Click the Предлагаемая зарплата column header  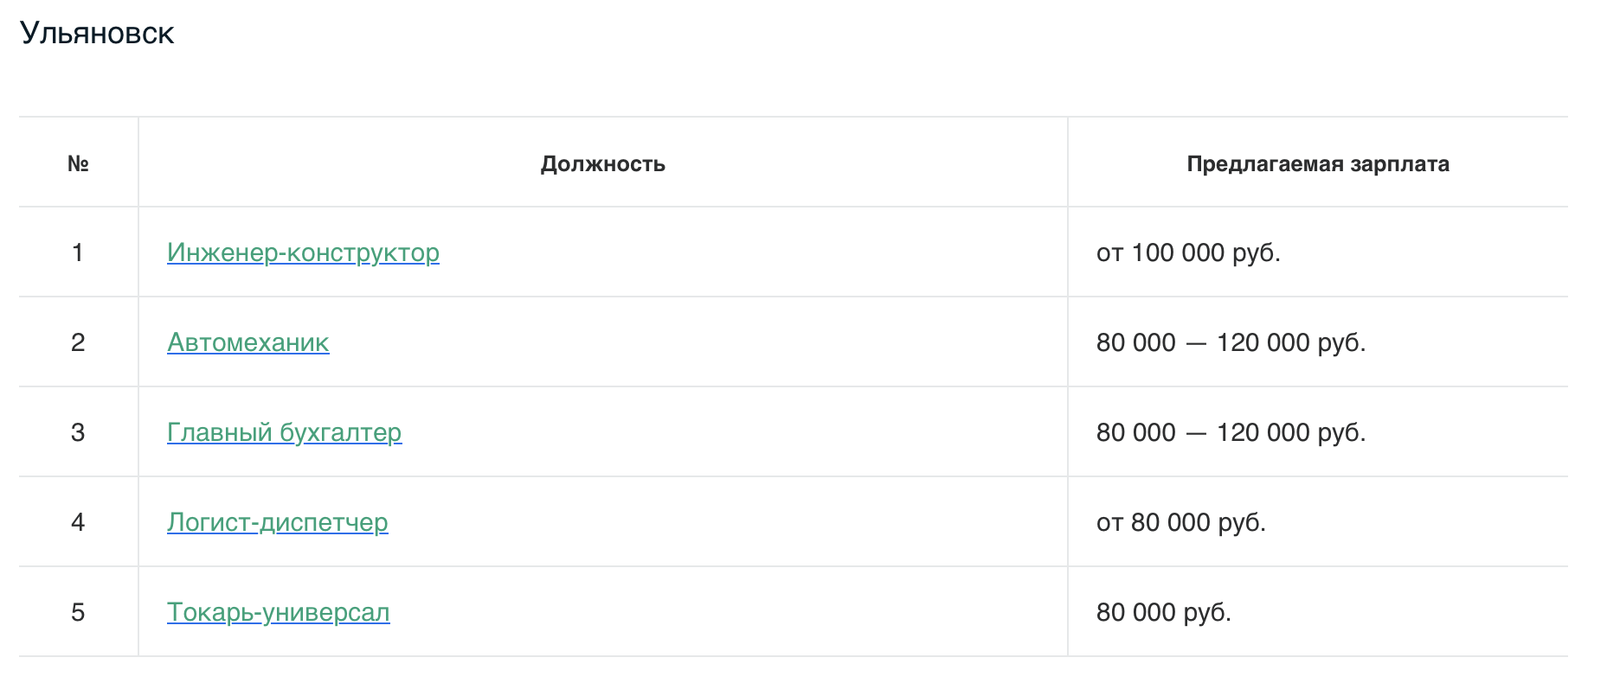click(x=1318, y=163)
